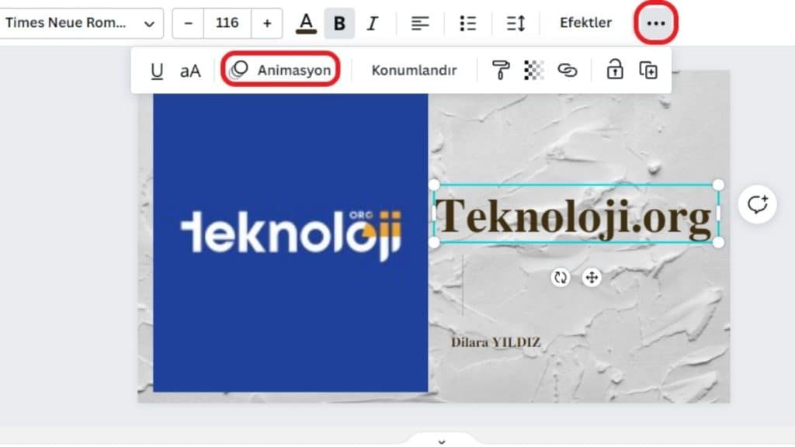Duplicate the selected element
Image resolution: width=795 pixels, height=447 pixels.
tap(648, 70)
